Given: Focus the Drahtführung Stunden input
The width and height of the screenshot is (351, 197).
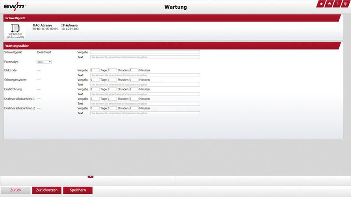Looking at the screenshot, I should [112, 89].
